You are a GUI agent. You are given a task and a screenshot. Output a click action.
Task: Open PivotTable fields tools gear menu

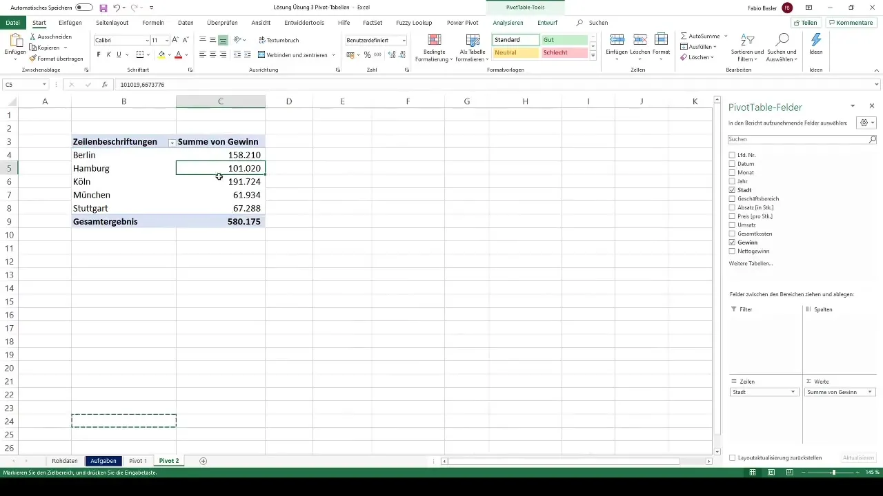[865, 123]
